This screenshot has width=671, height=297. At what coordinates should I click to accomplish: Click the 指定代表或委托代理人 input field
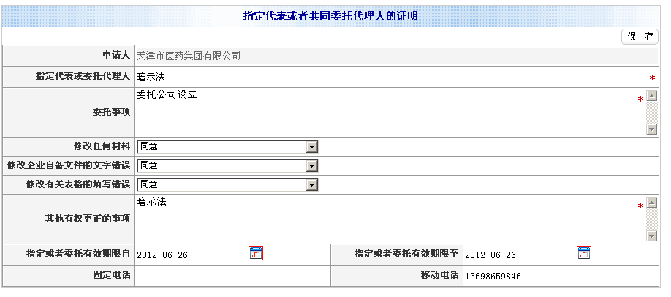coord(387,76)
